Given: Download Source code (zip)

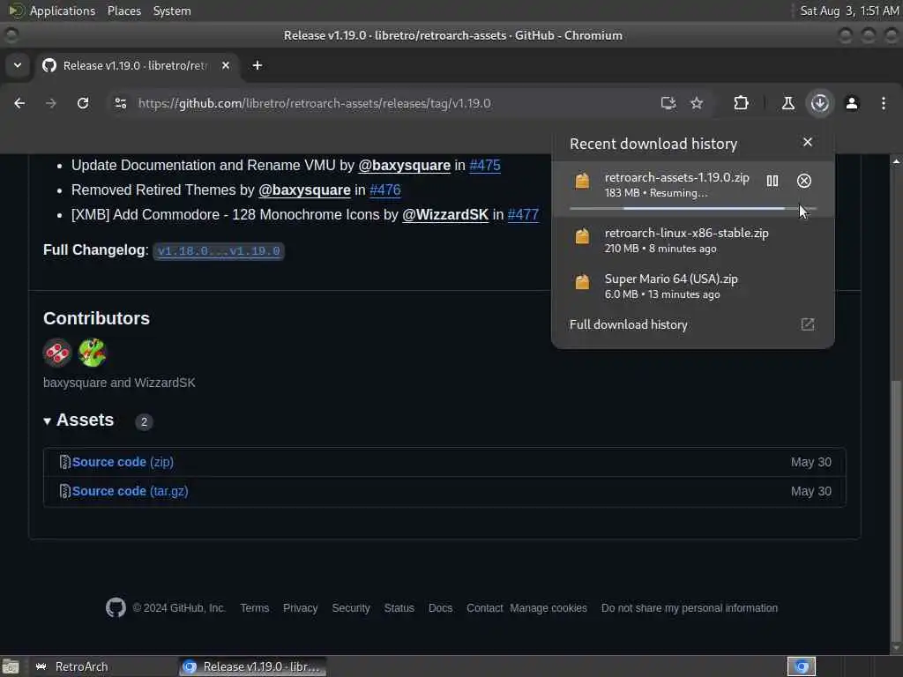Looking at the screenshot, I should pos(123,462).
